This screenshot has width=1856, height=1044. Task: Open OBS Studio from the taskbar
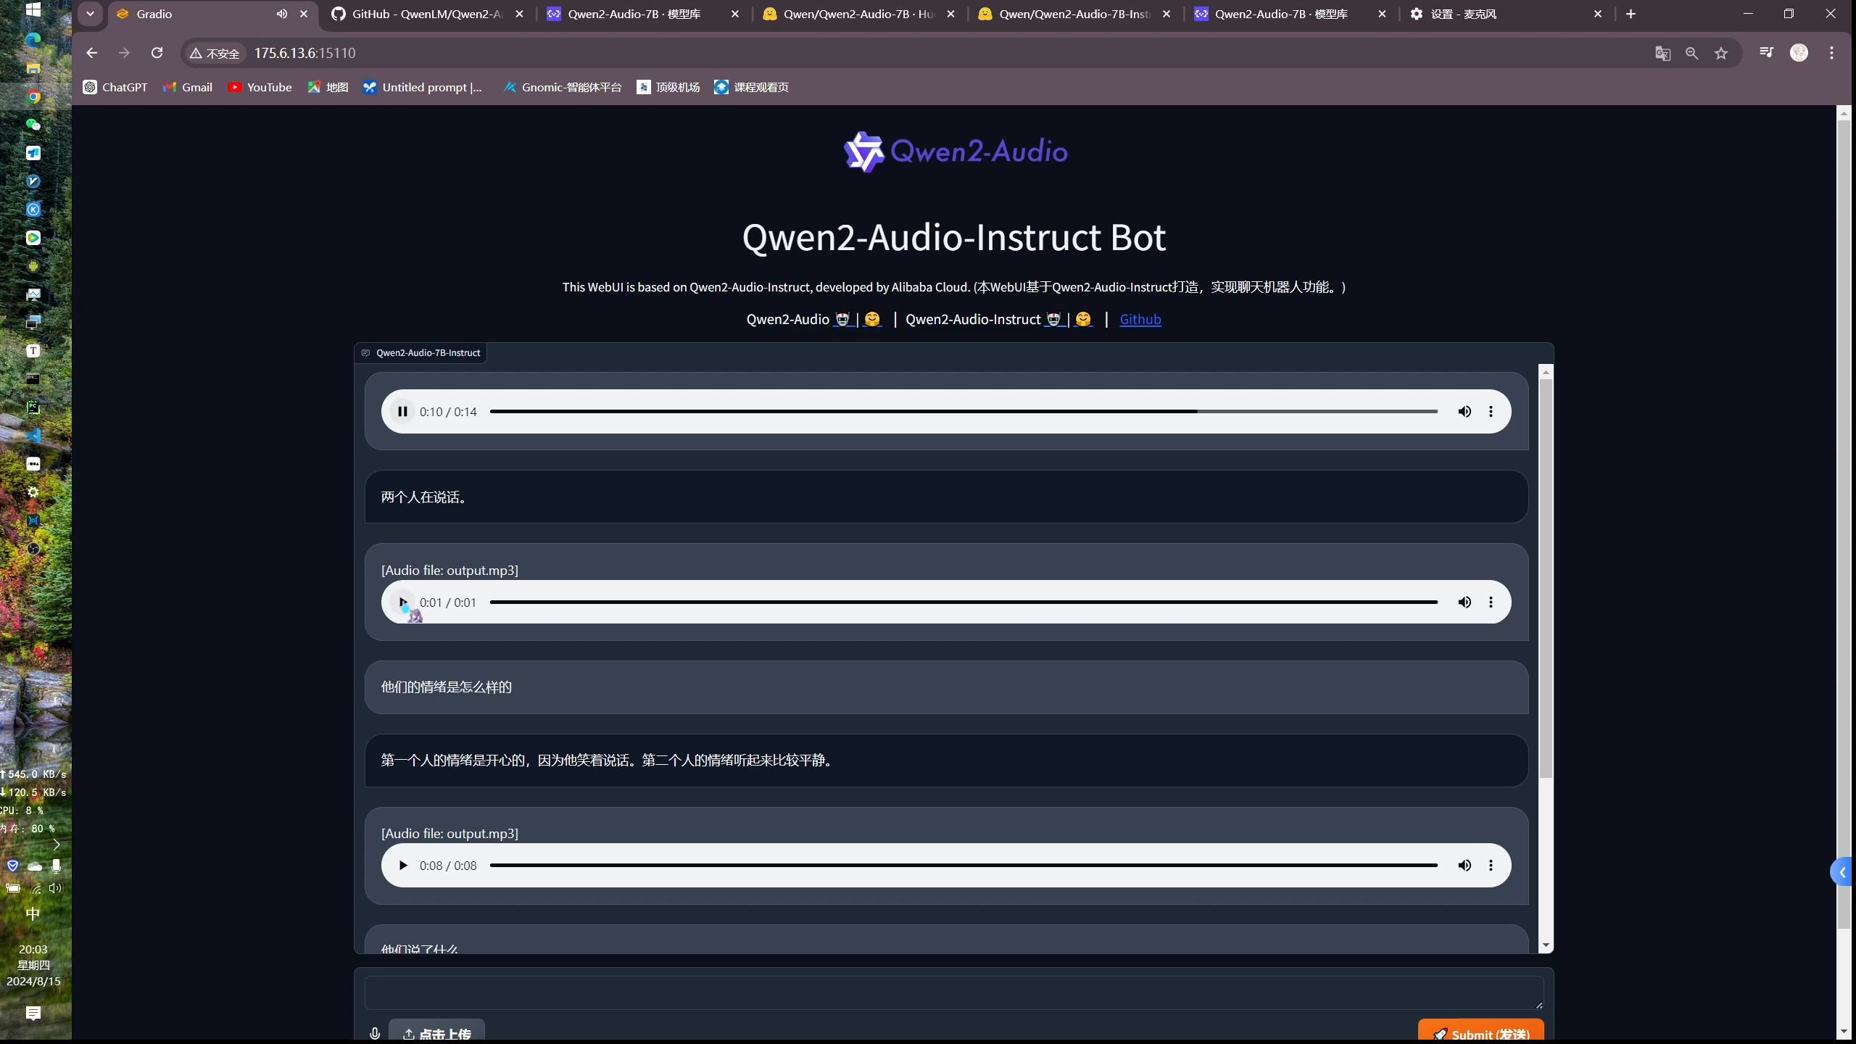click(33, 549)
